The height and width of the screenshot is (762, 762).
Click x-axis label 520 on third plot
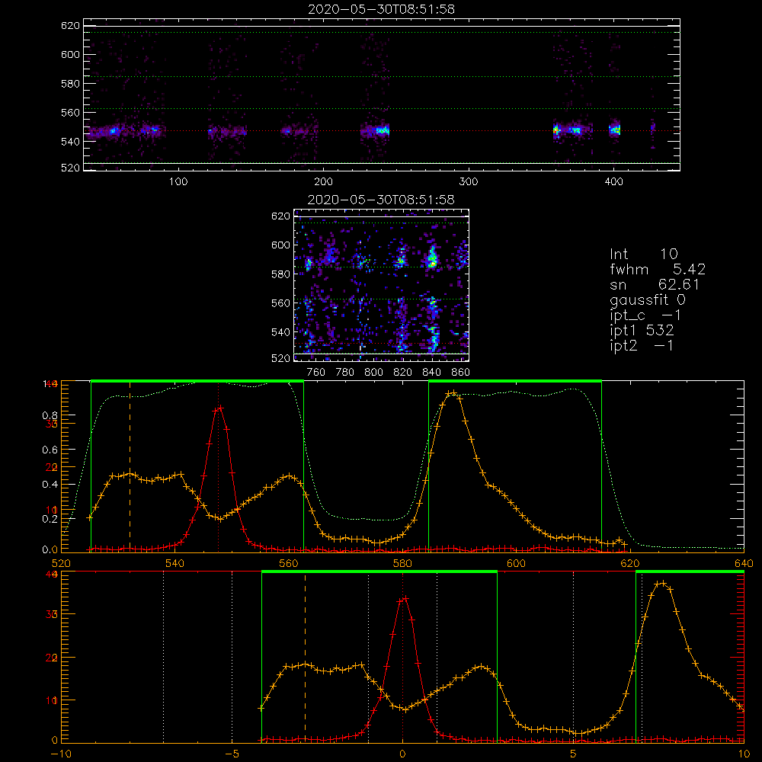pyautogui.click(x=61, y=564)
